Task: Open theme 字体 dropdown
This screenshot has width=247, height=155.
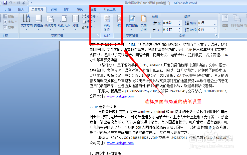Action: point(10,22)
